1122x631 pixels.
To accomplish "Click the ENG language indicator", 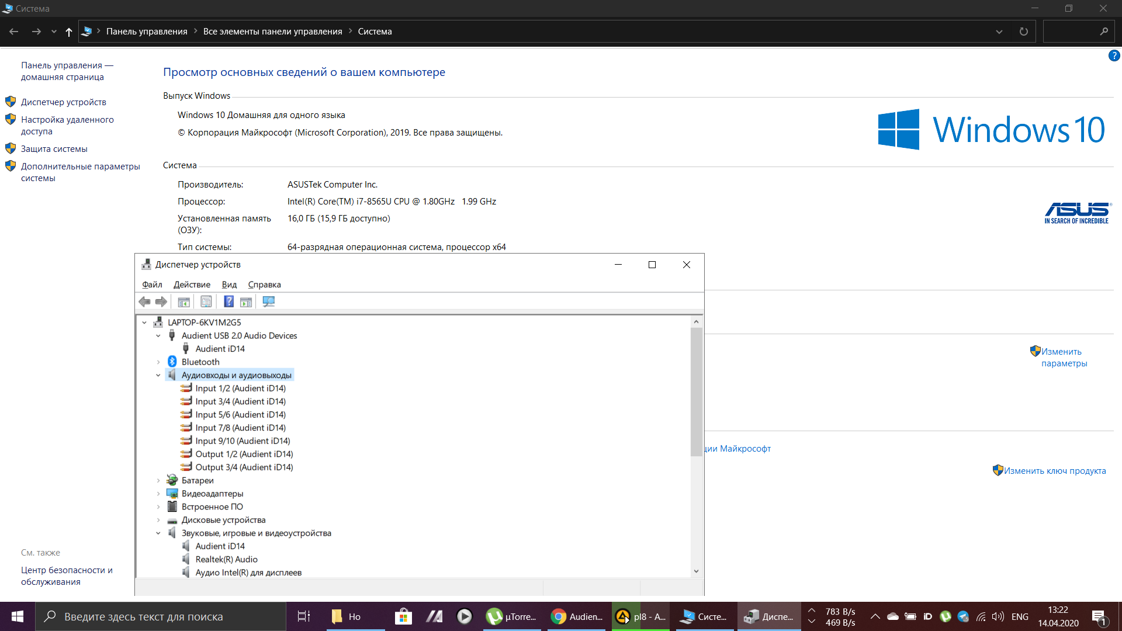I will [1020, 616].
